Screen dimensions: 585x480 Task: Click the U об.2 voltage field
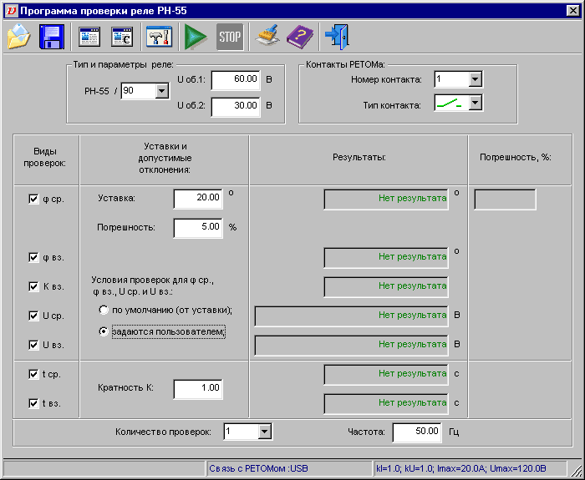(236, 106)
